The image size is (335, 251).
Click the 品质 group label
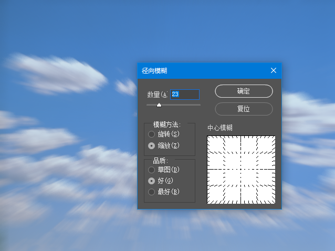(x=161, y=161)
